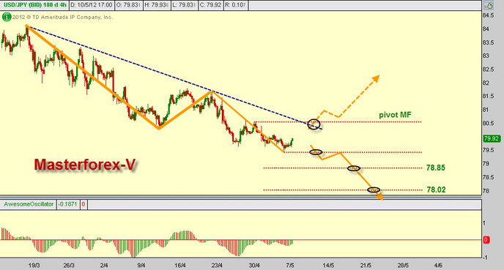This screenshot has height=270, width=504.
Task: Click the circle marker on the 78.85 level
Action: point(354,168)
